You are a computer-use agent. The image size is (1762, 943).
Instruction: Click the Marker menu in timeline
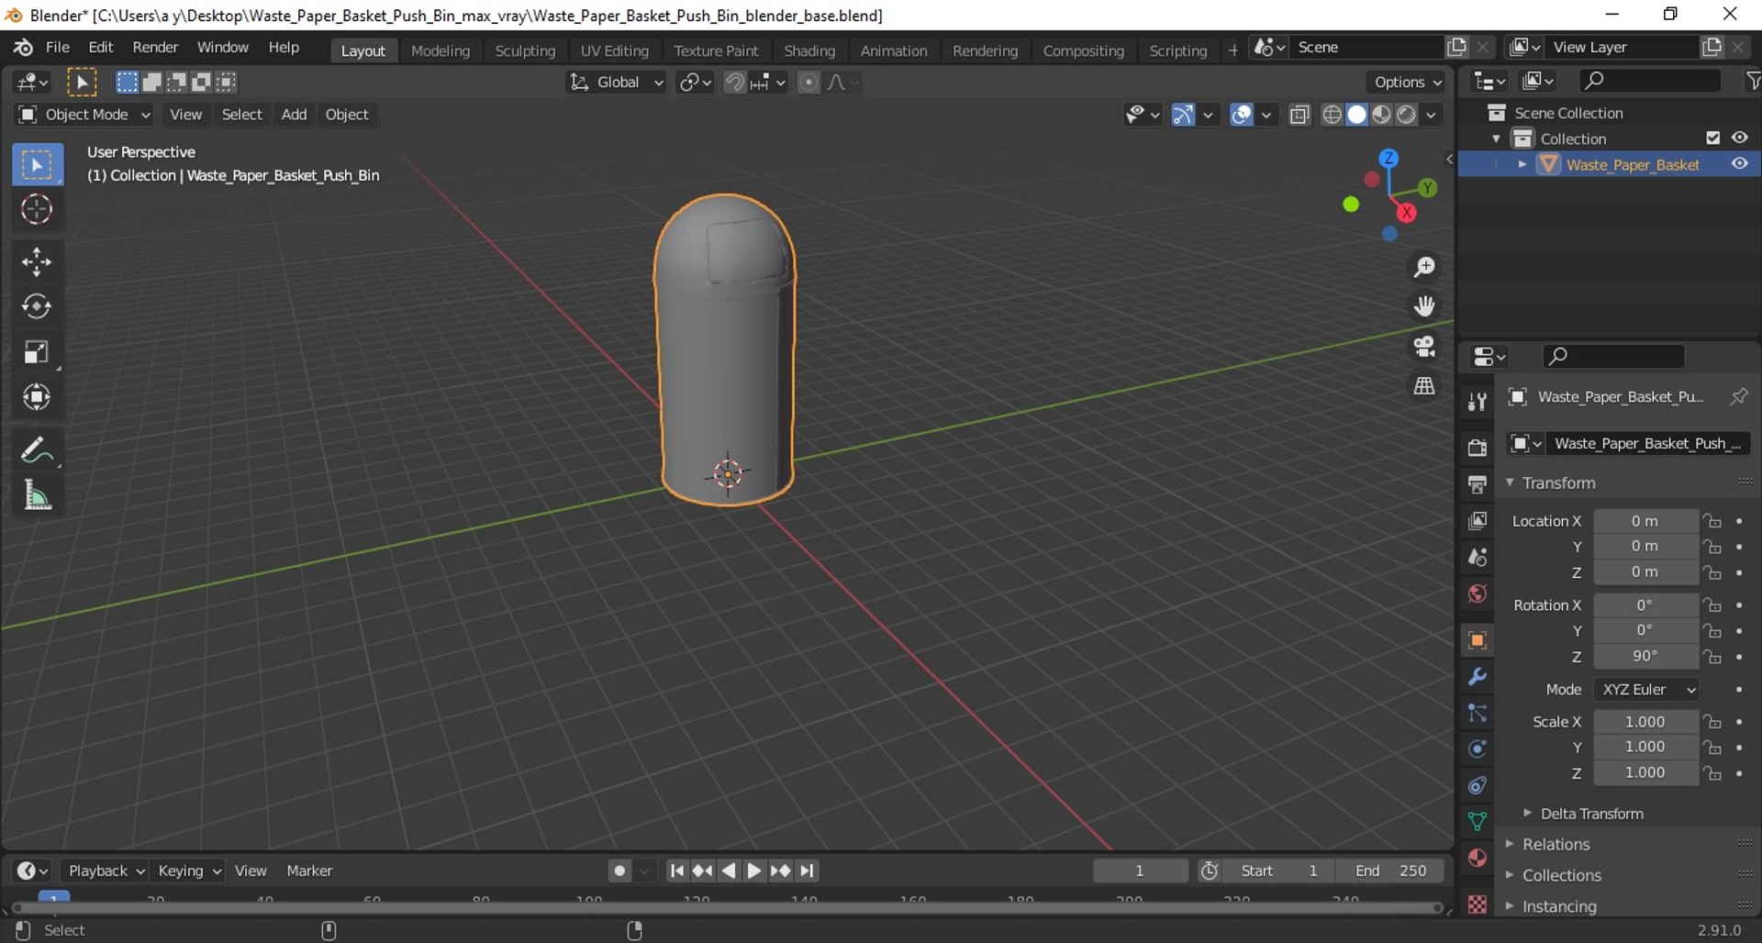309,871
